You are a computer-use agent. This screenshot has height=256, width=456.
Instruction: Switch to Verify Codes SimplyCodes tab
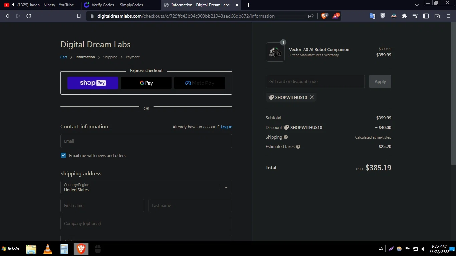[120, 5]
